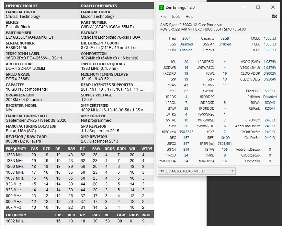Open the Help menu in ZenTimings
This screenshot has height=226, width=282.
(x=189, y=17)
